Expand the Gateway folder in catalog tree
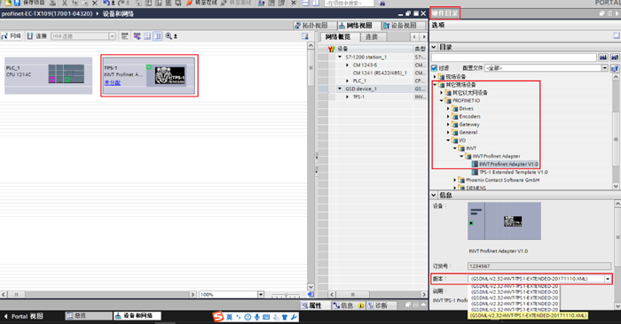The image size is (621, 324). [x=448, y=124]
